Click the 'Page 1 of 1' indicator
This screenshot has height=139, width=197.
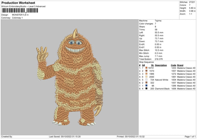190,136
